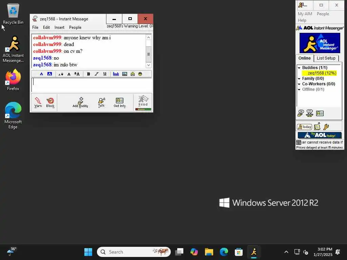Screen dimensions: 347x260
Task: Click the normal font size icon
Action: [69, 74]
